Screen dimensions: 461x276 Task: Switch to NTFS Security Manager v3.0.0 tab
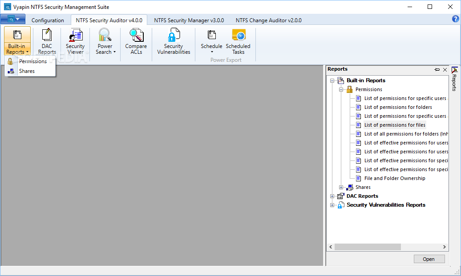pyautogui.click(x=189, y=20)
